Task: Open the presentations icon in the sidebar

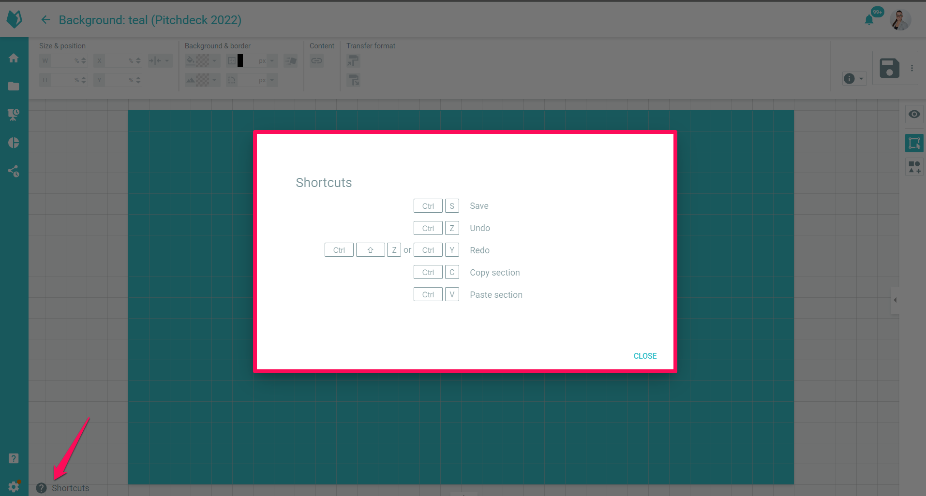Action: pos(14,115)
